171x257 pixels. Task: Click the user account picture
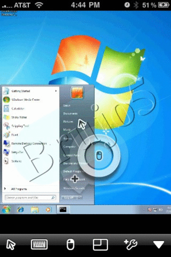coord(77,93)
